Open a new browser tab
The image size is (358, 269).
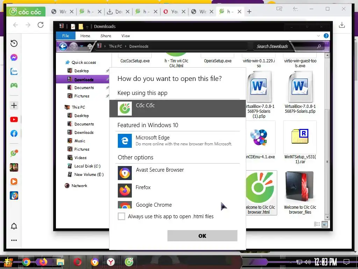click(x=249, y=12)
